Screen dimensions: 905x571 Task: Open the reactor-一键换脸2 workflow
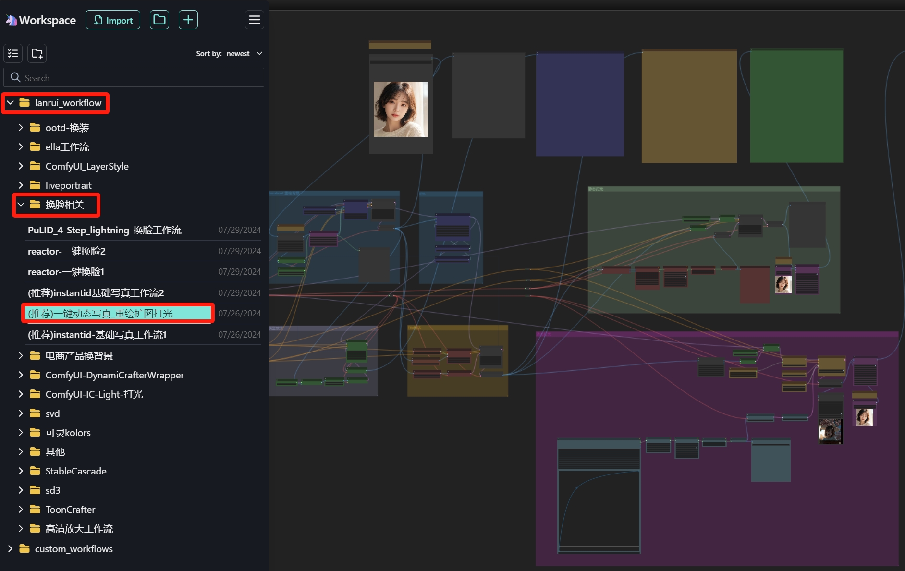tap(67, 251)
